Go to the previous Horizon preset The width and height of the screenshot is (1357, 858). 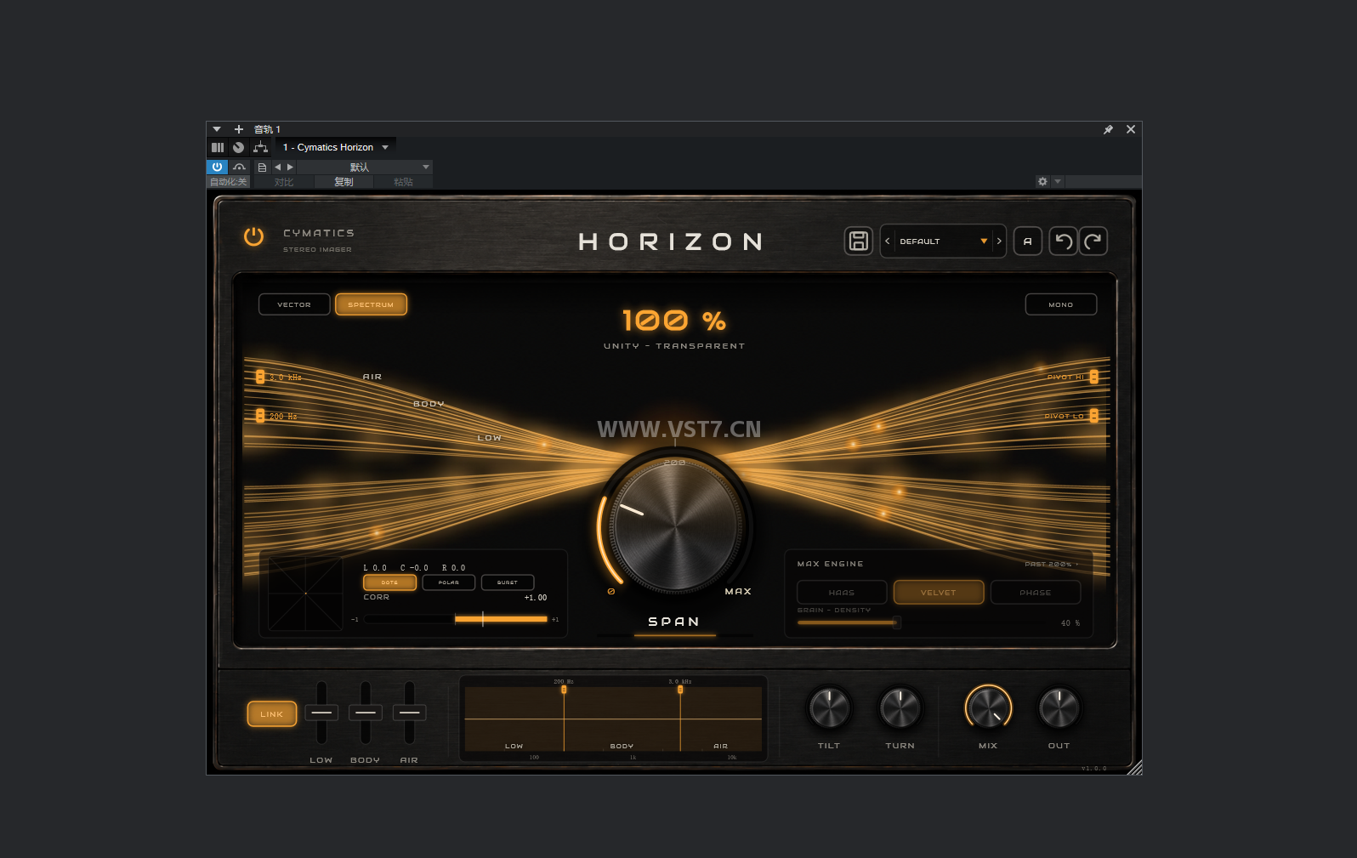[x=888, y=241]
